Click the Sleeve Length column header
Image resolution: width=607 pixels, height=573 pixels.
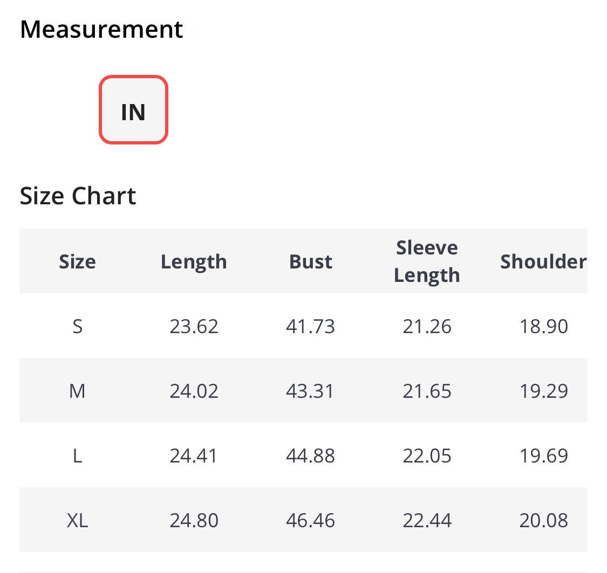click(x=427, y=261)
